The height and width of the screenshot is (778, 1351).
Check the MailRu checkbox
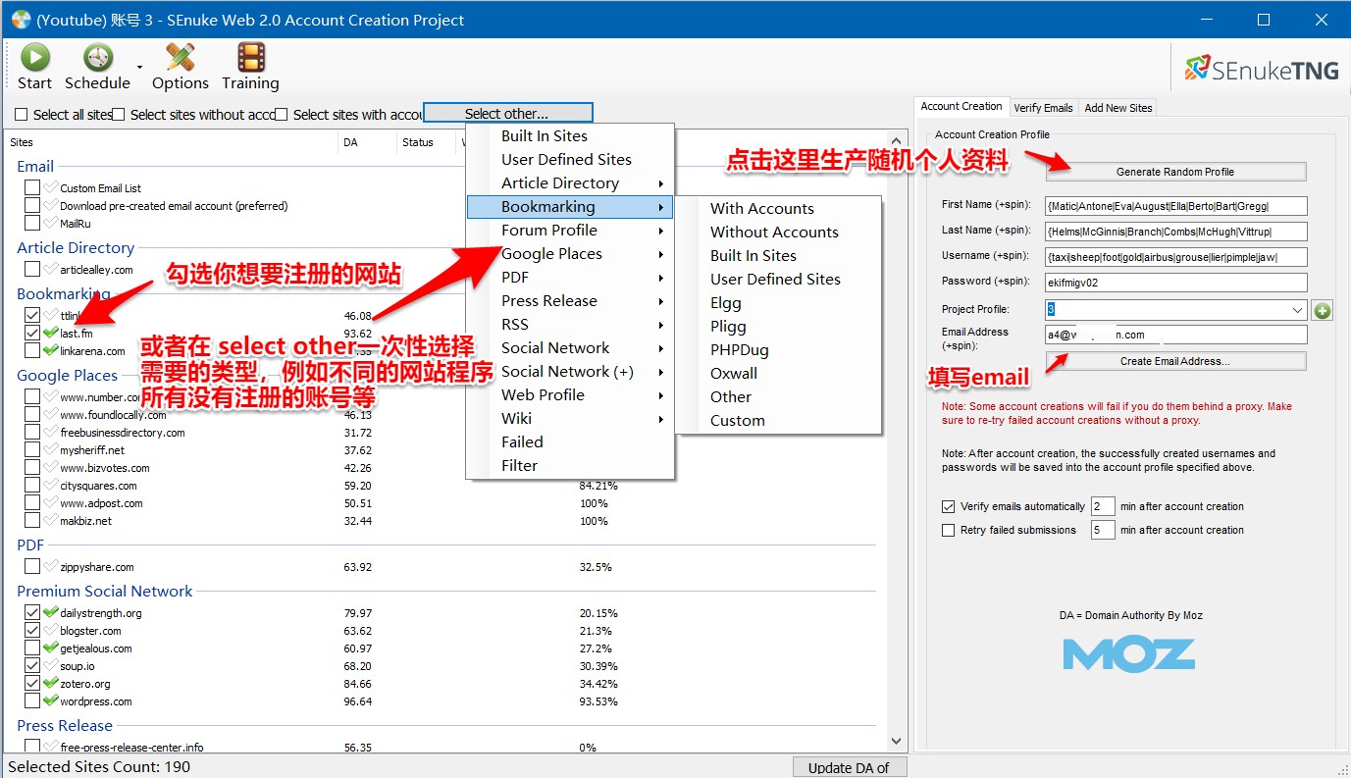(32, 224)
